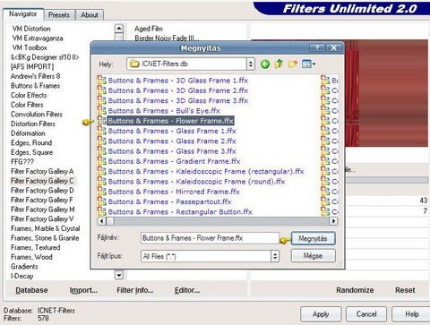Viewport: 430px width, 325px height.
Task: Click the Randomize button
Action: click(355, 290)
